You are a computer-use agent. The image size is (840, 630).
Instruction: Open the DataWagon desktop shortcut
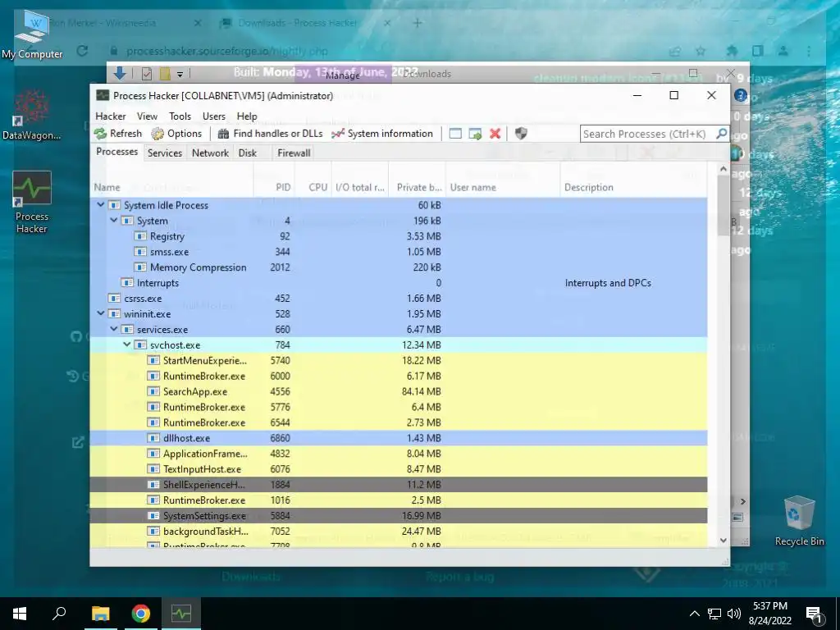point(32,115)
